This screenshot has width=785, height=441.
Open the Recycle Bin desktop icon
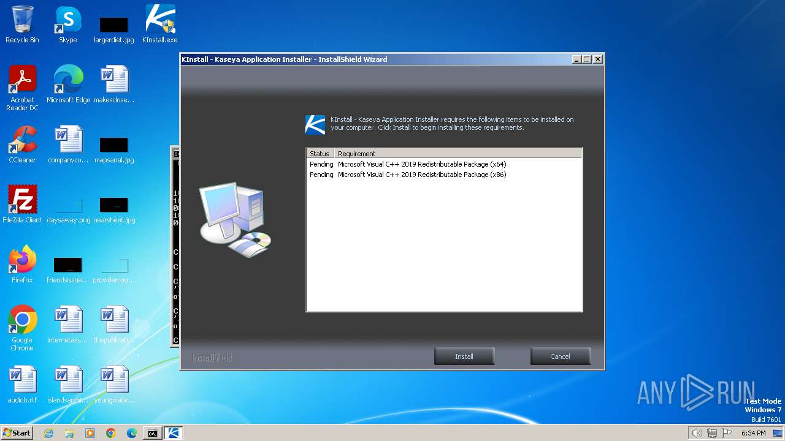(22, 25)
